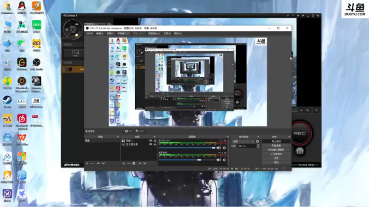Click the RECentral capture mode dial
The image size is (369, 207).
[x=72, y=29]
